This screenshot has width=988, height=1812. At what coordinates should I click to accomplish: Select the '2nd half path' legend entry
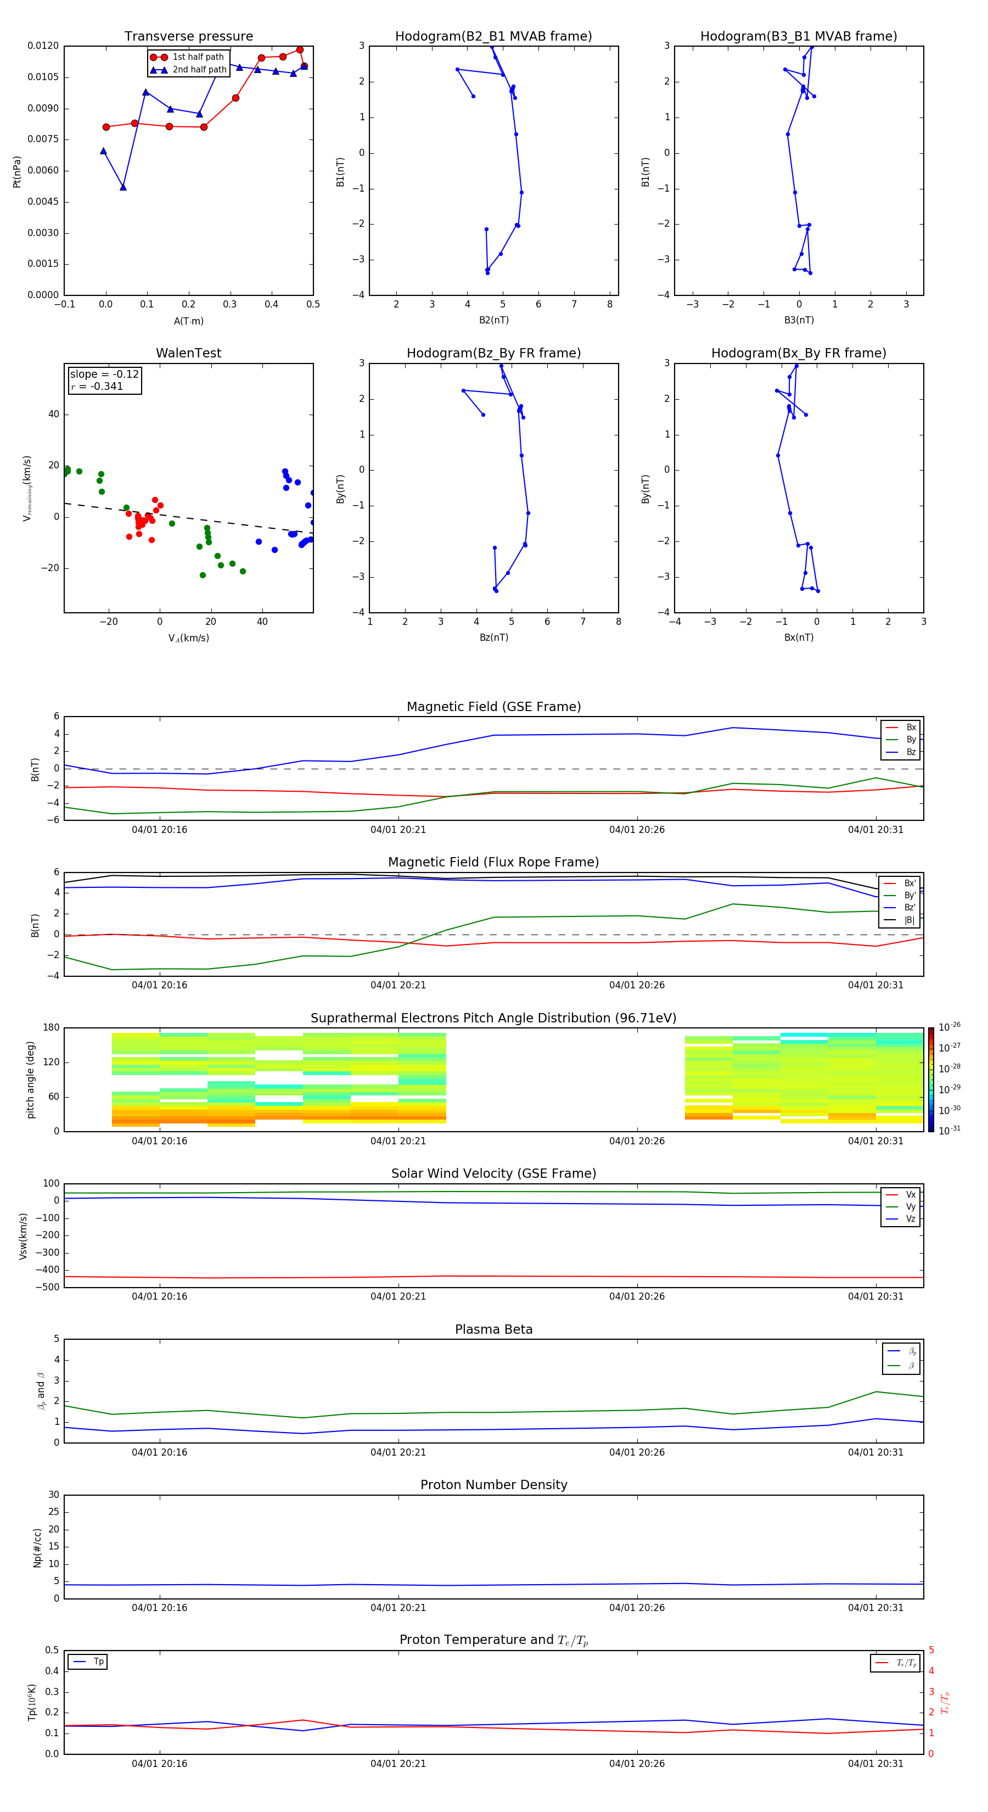(x=188, y=70)
